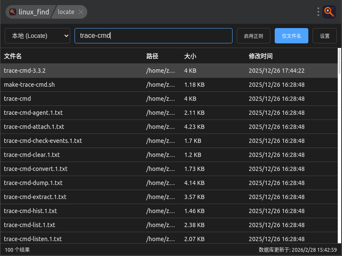The height and width of the screenshot is (256, 342).
Task: Sort results by 修改时间 column header
Action: coord(261,56)
